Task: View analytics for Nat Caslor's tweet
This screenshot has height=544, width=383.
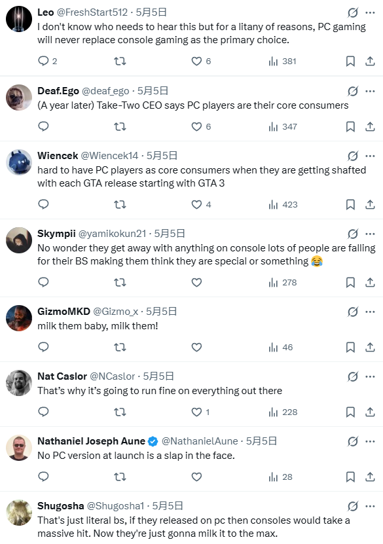Action: tap(283, 412)
